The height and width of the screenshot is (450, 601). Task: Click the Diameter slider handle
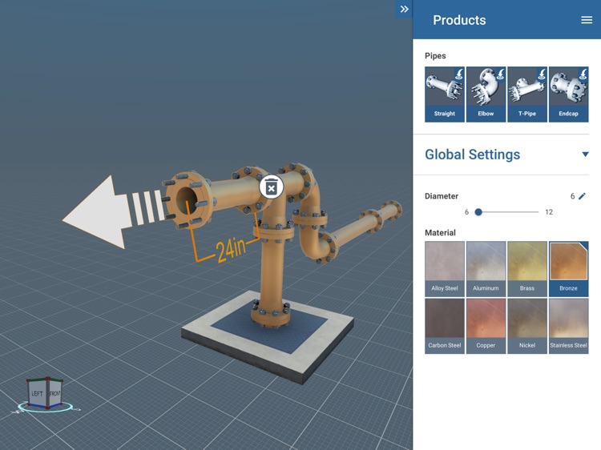(478, 211)
